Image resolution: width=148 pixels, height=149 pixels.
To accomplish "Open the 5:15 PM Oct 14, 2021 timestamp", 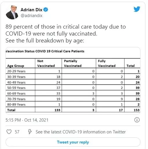I will pyautogui.click(x=27, y=120).
